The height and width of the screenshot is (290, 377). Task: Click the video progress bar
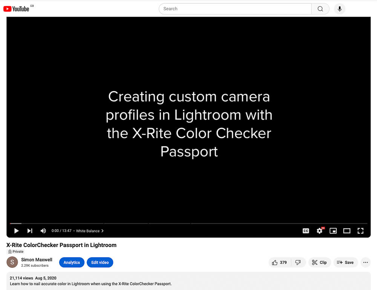point(188,223)
